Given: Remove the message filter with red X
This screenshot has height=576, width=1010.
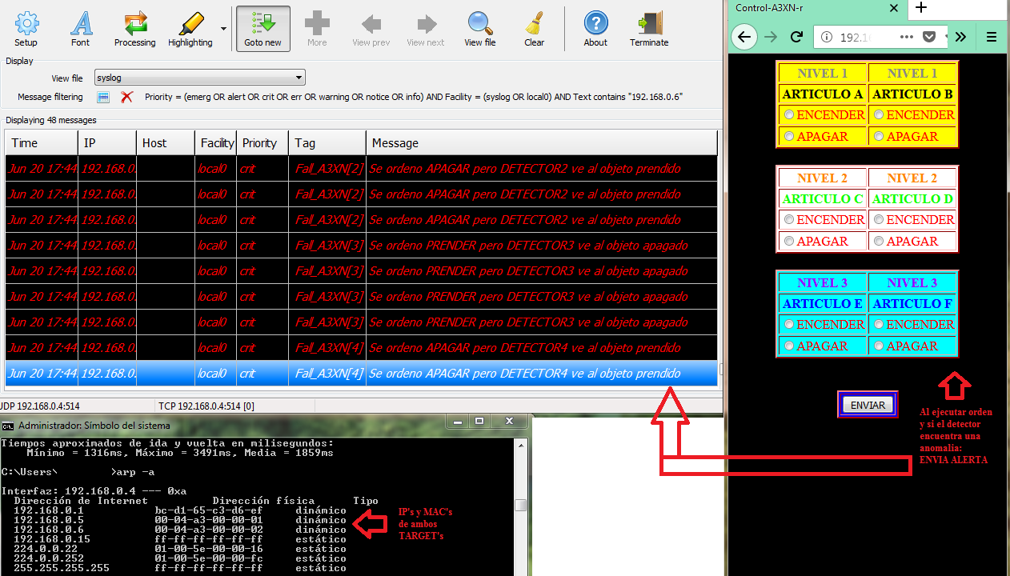Looking at the screenshot, I should pos(126,97).
